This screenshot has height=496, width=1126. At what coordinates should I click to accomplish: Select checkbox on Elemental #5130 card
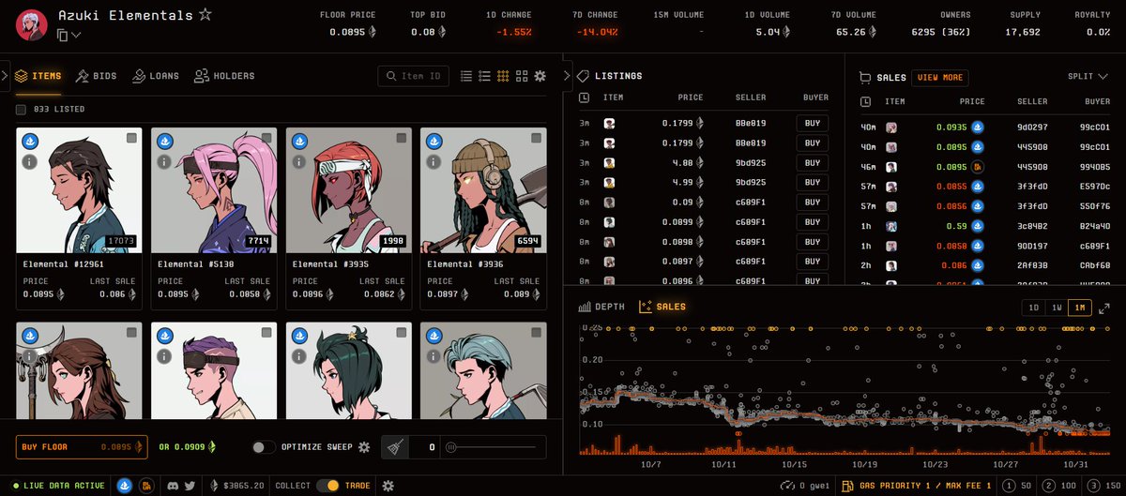click(266, 139)
